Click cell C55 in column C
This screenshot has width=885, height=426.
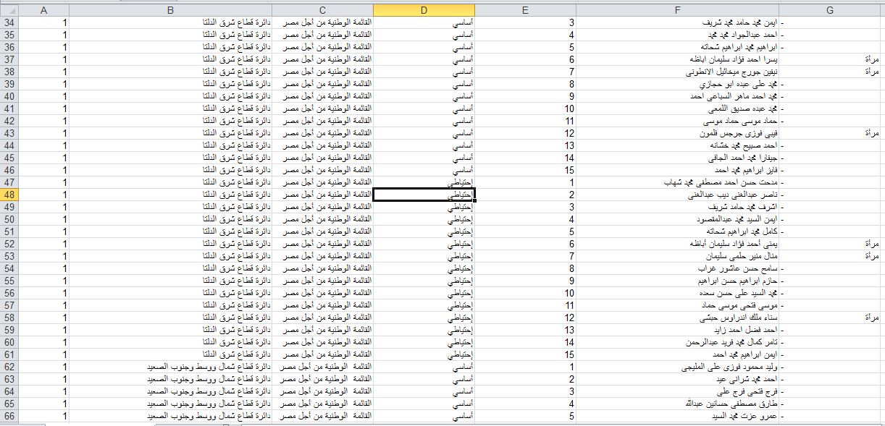coord(322,281)
